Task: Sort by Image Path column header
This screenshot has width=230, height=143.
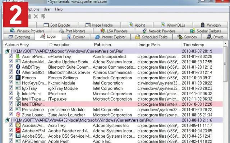Action: [159, 45]
